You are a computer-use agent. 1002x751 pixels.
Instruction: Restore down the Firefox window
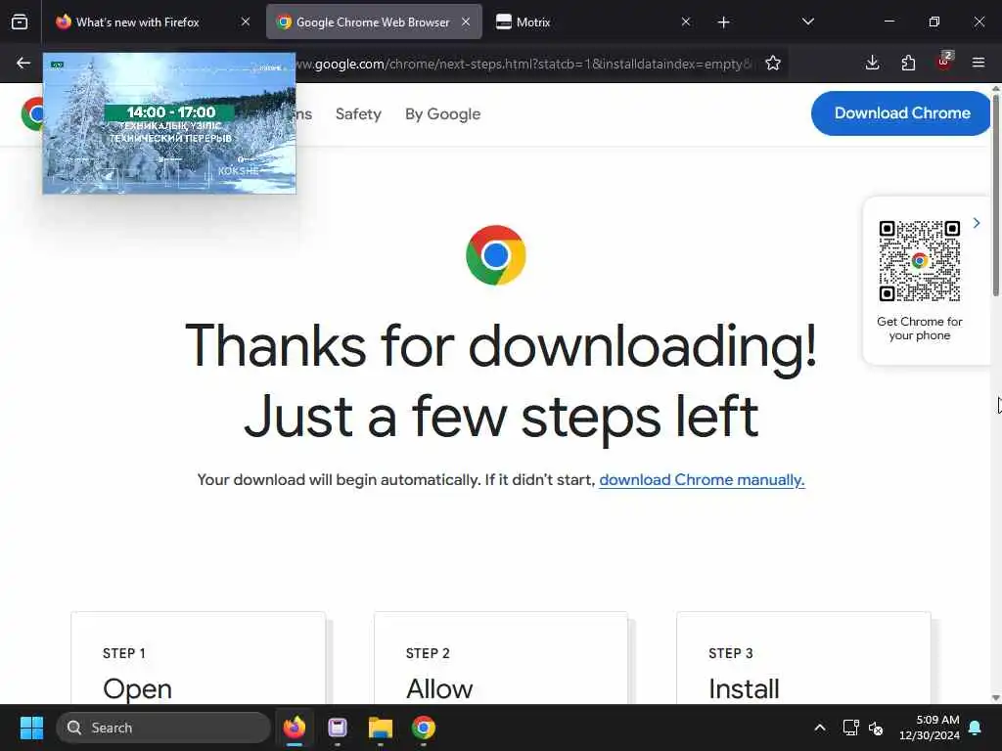point(934,22)
